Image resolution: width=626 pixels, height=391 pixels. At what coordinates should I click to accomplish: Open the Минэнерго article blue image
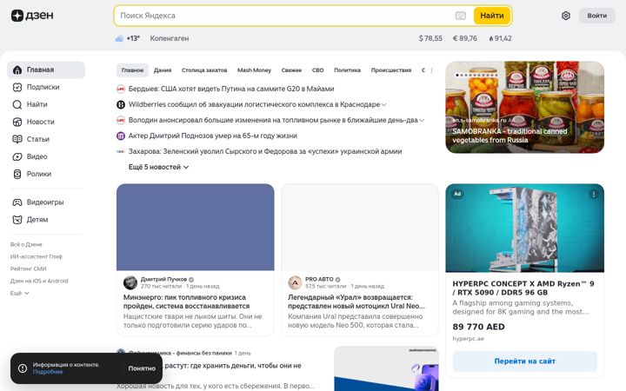196,227
